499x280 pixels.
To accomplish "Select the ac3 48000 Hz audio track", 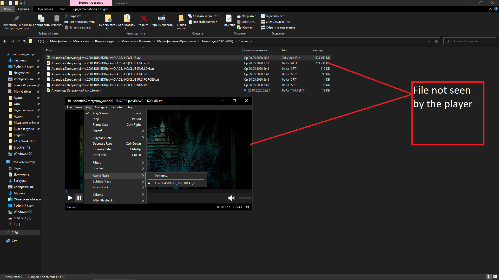I will [174, 183].
